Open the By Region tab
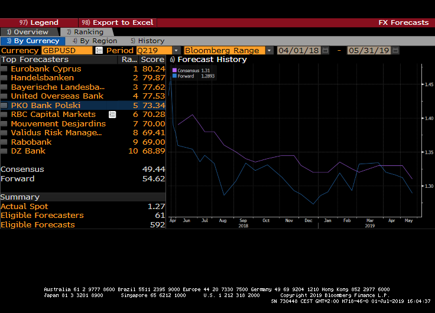This screenshot has height=313, width=435. (x=95, y=41)
